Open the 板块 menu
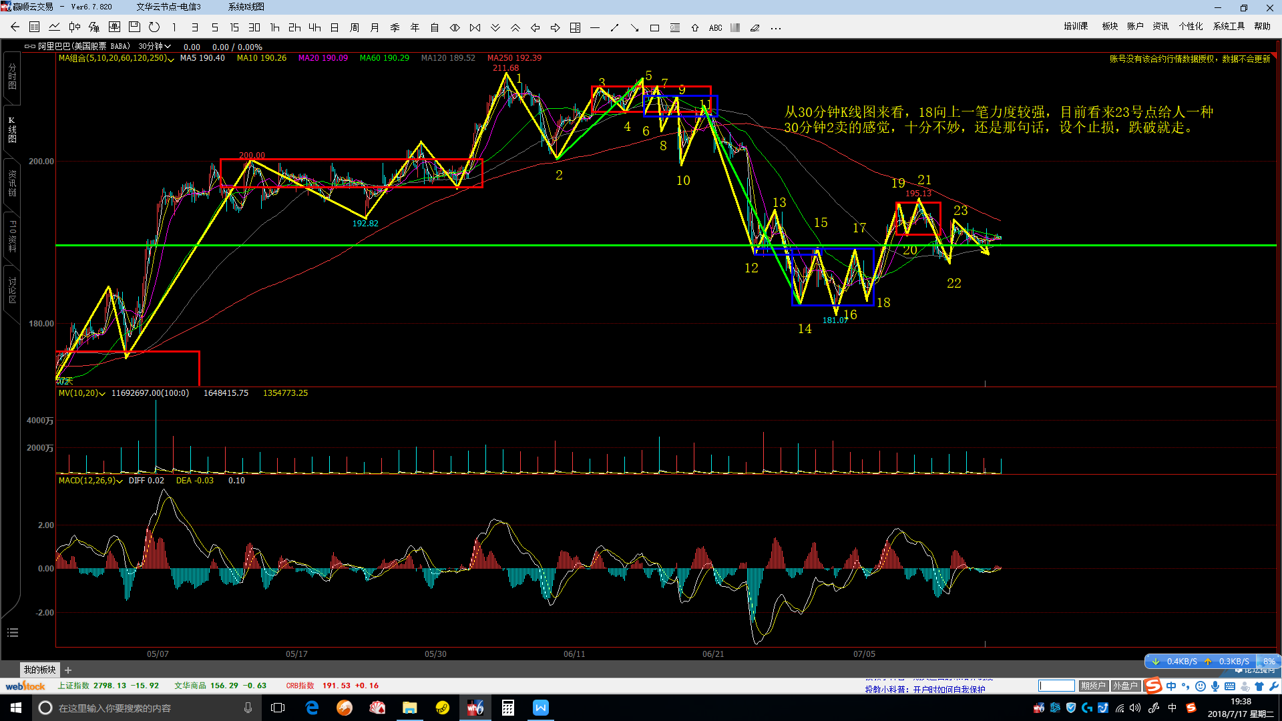 (1110, 26)
